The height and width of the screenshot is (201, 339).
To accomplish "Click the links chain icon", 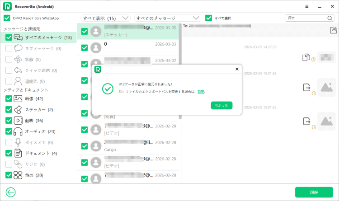I will pyautogui.click(x=18, y=164).
